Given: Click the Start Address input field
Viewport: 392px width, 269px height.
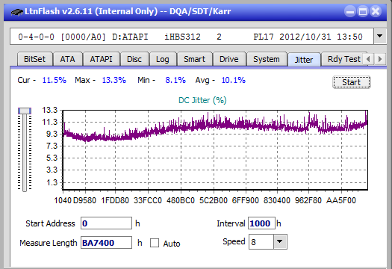Looking at the screenshot, I should tap(106, 223).
